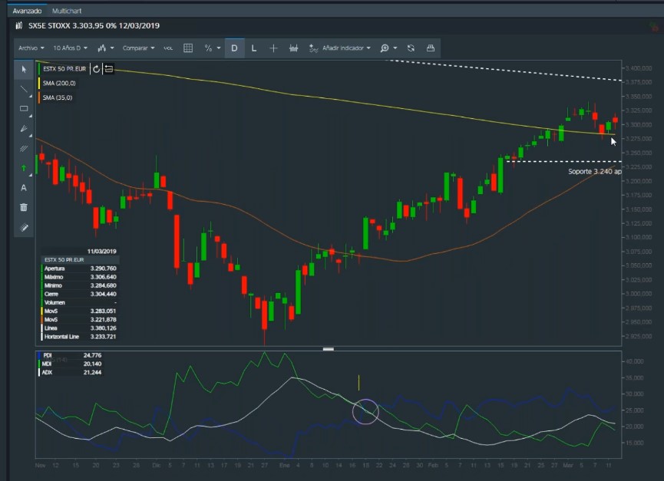This screenshot has height=481, width=664.
Task: Click the eraser tool in sidebar
Action: (x=24, y=227)
